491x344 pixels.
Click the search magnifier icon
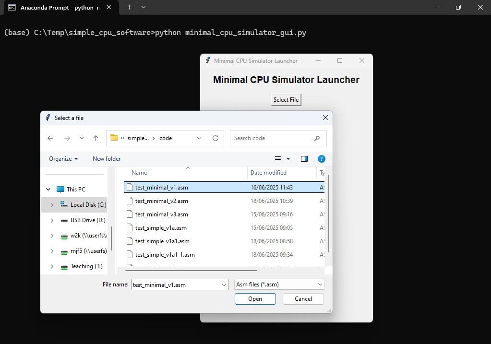[x=317, y=138]
